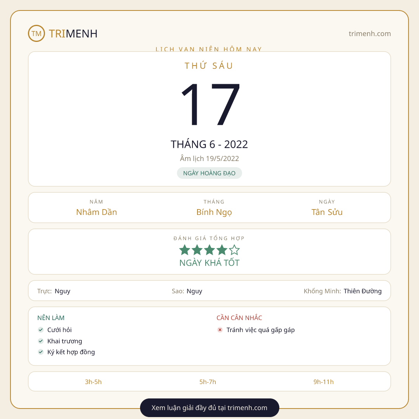Click the day value 'Tân Sửu'
This screenshot has width=419, height=419.
point(327,212)
